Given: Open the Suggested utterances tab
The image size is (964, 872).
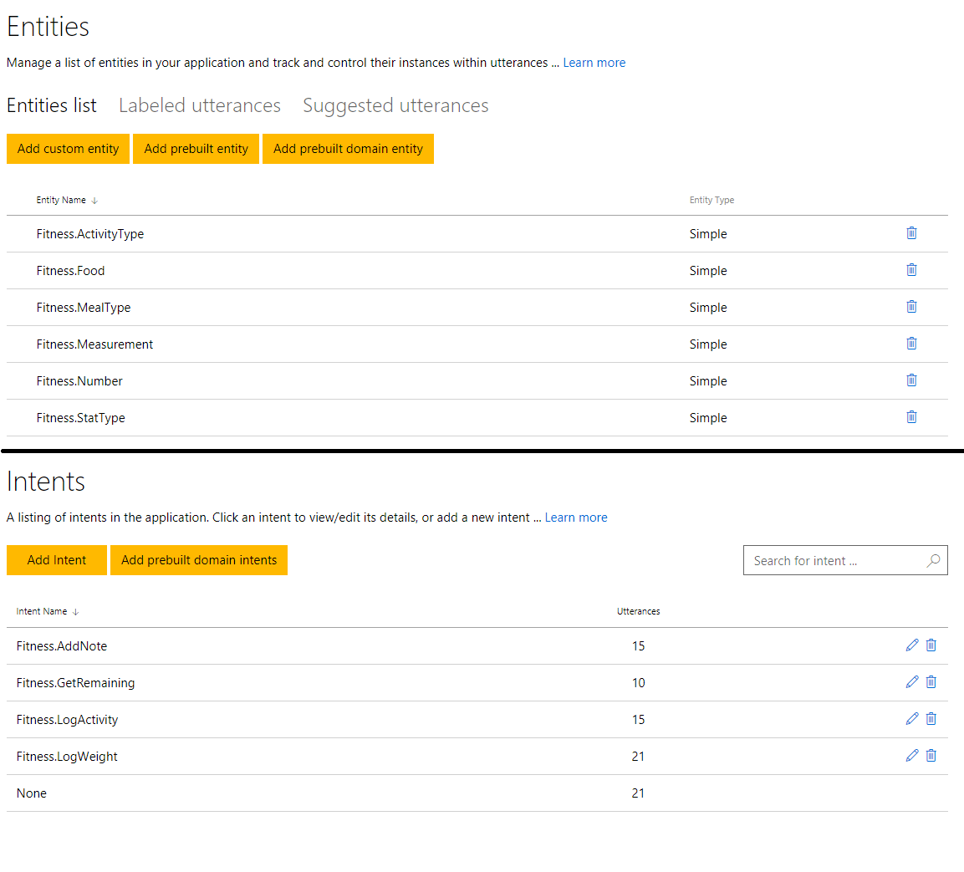Looking at the screenshot, I should (x=395, y=106).
